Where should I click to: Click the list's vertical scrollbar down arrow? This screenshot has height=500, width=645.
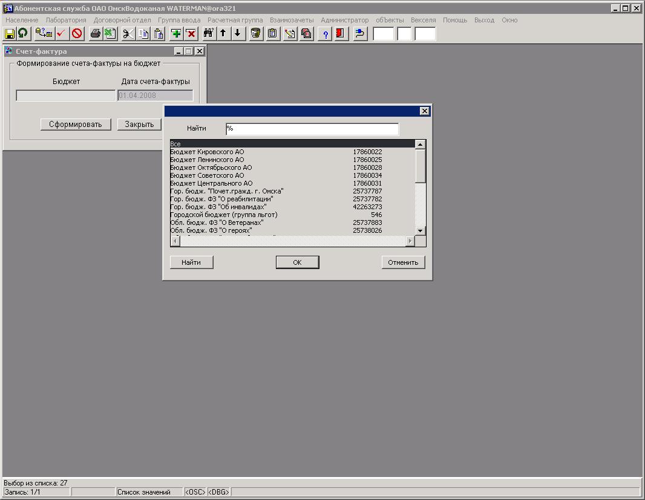pos(421,231)
